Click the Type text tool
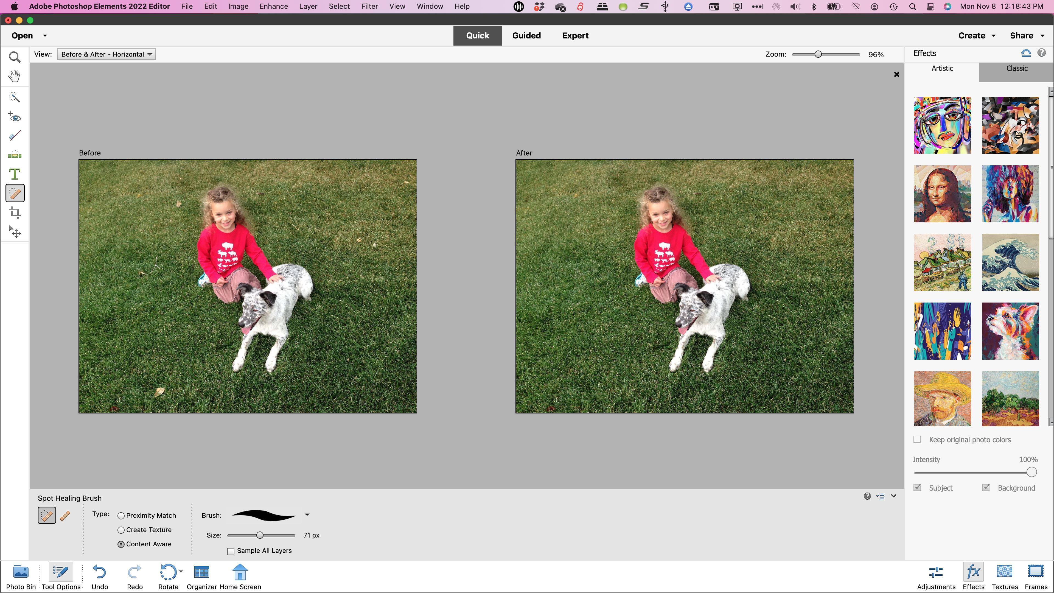 (15, 174)
